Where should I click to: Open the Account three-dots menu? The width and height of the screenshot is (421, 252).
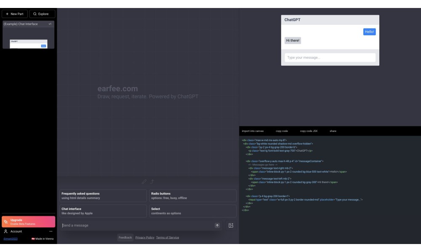51,231
